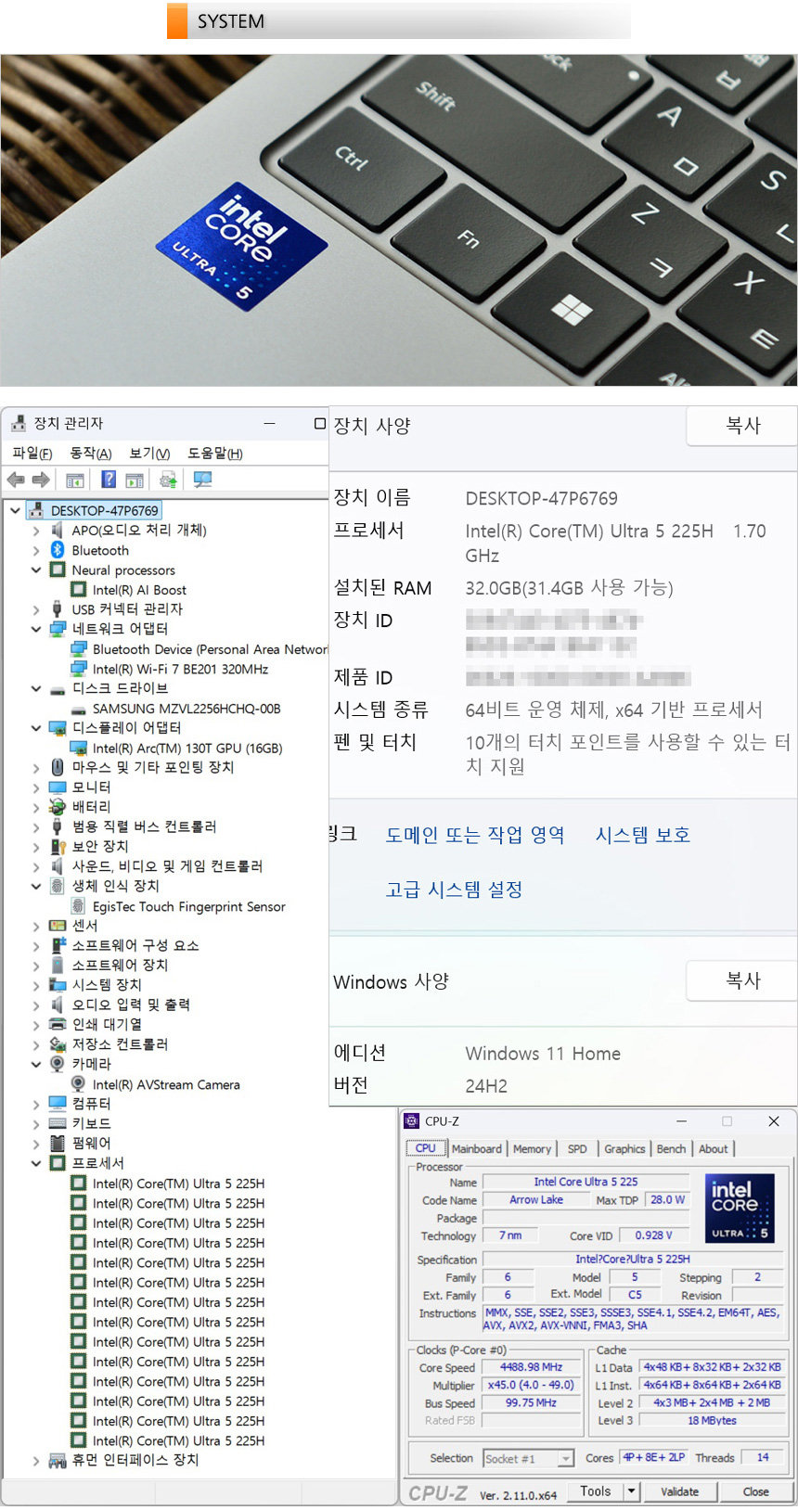The width and height of the screenshot is (798, 1510).
Task: Click the Forward arrow in Device Manager toolbar
Action: pyautogui.click(x=41, y=480)
